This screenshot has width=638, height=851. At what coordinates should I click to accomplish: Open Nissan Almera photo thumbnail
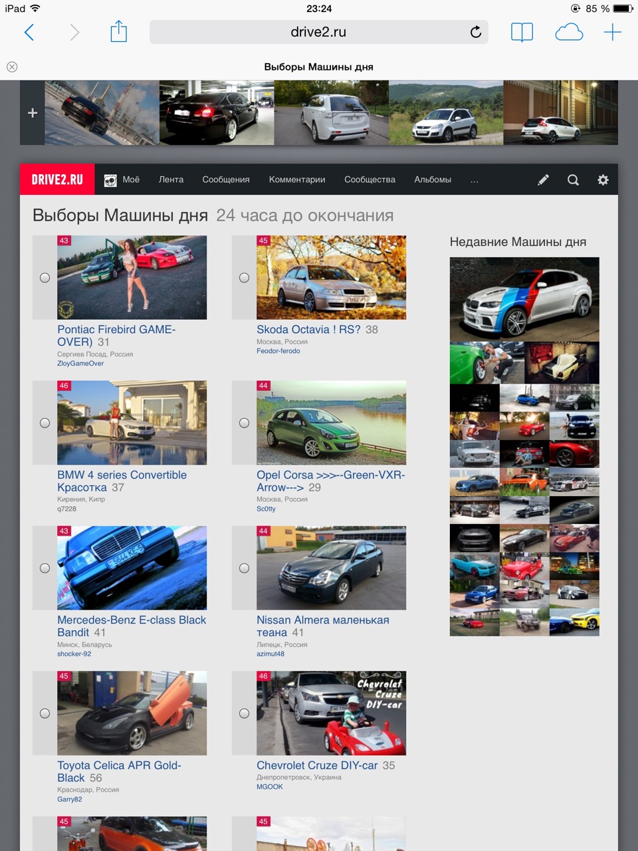331,568
